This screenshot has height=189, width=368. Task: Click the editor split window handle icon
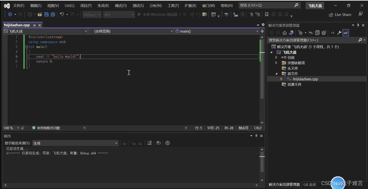[x=262, y=31]
